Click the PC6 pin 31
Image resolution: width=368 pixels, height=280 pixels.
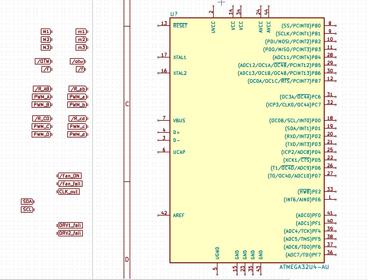(330, 97)
